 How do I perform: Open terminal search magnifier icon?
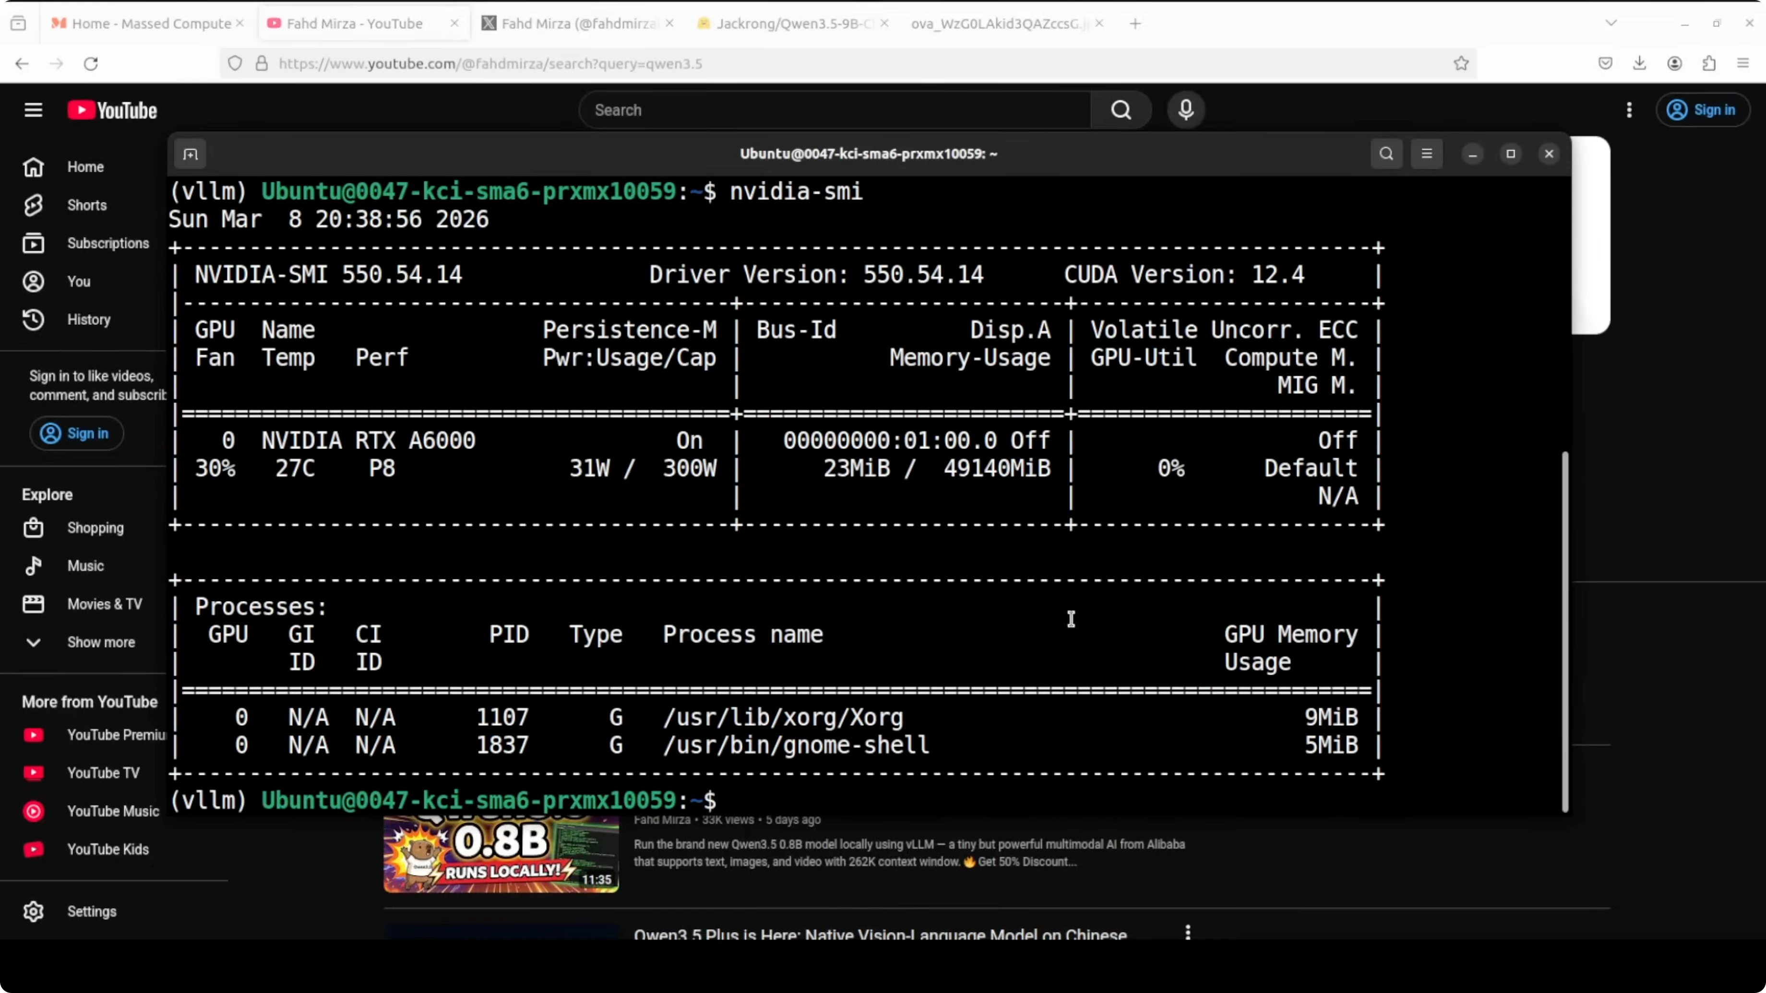click(x=1386, y=154)
